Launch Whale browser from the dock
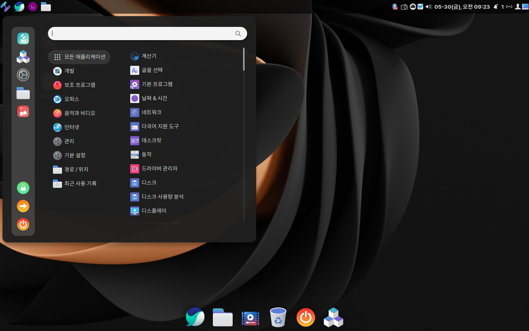 (x=195, y=317)
